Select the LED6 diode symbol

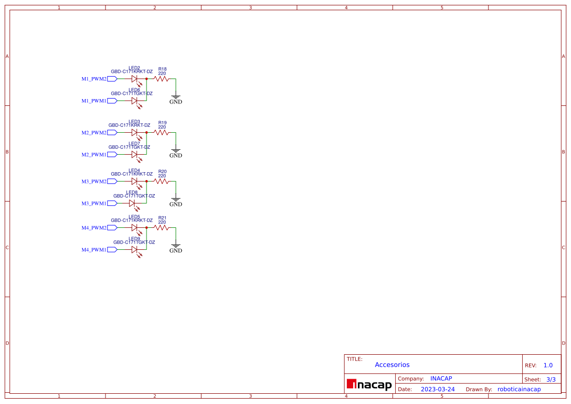click(x=134, y=101)
